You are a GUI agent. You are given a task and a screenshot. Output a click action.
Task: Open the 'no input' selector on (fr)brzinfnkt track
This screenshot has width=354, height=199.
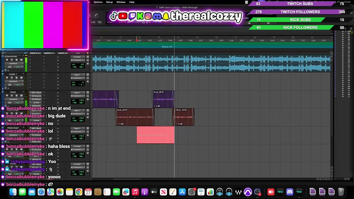[x=77, y=57]
